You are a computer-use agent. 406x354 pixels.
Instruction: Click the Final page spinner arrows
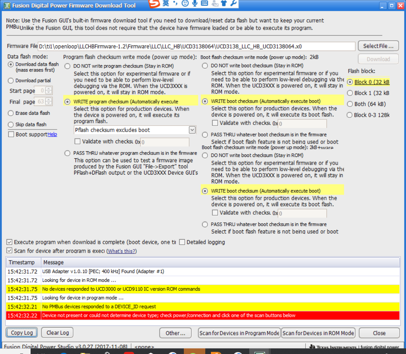[x=49, y=102]
